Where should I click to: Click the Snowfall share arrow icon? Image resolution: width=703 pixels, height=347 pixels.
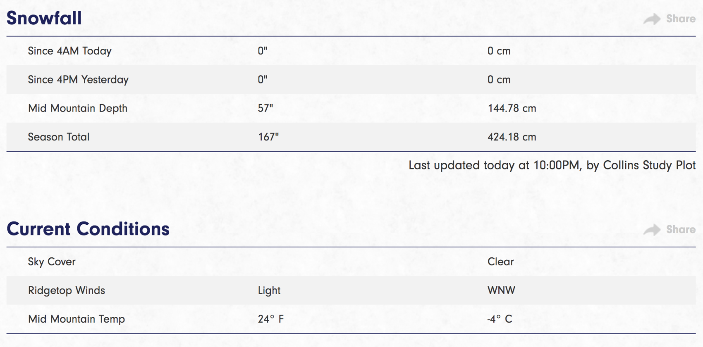[x=652, y=19]
